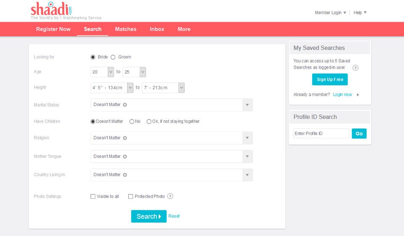Remove the Religion "Doesn't Matter" tag

[x=125, y=138]
